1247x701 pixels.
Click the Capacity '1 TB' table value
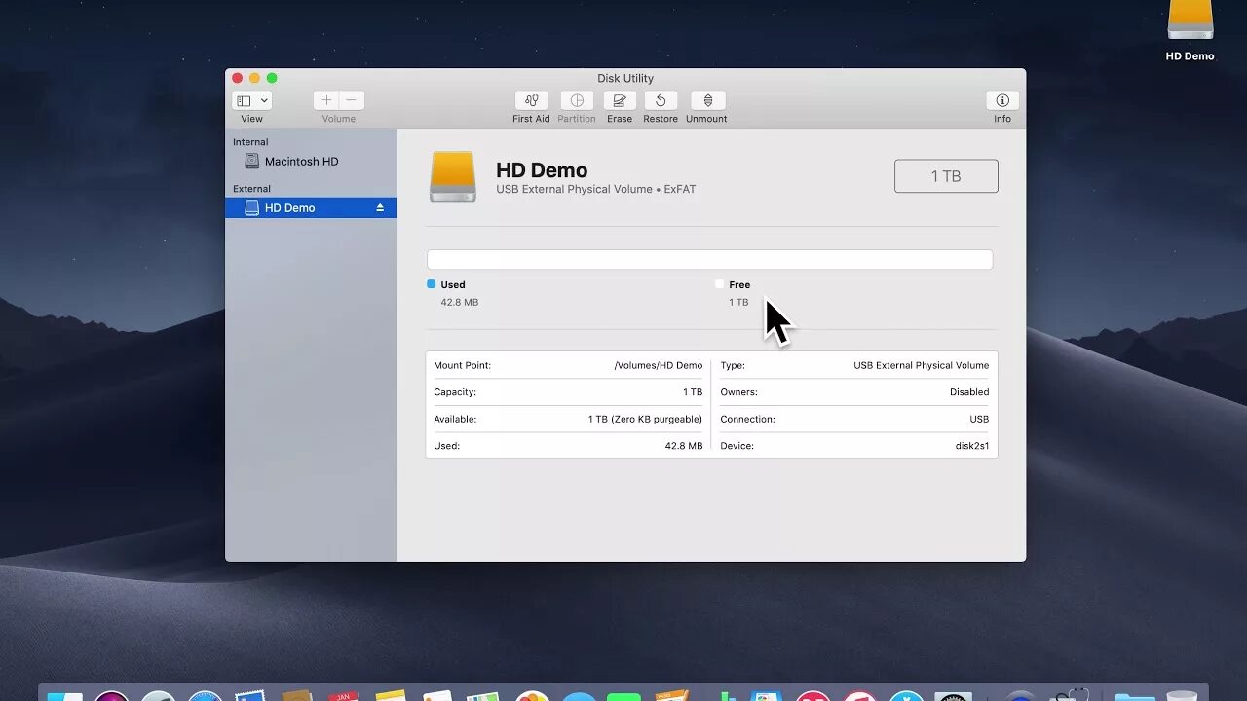tap(693, 392)
